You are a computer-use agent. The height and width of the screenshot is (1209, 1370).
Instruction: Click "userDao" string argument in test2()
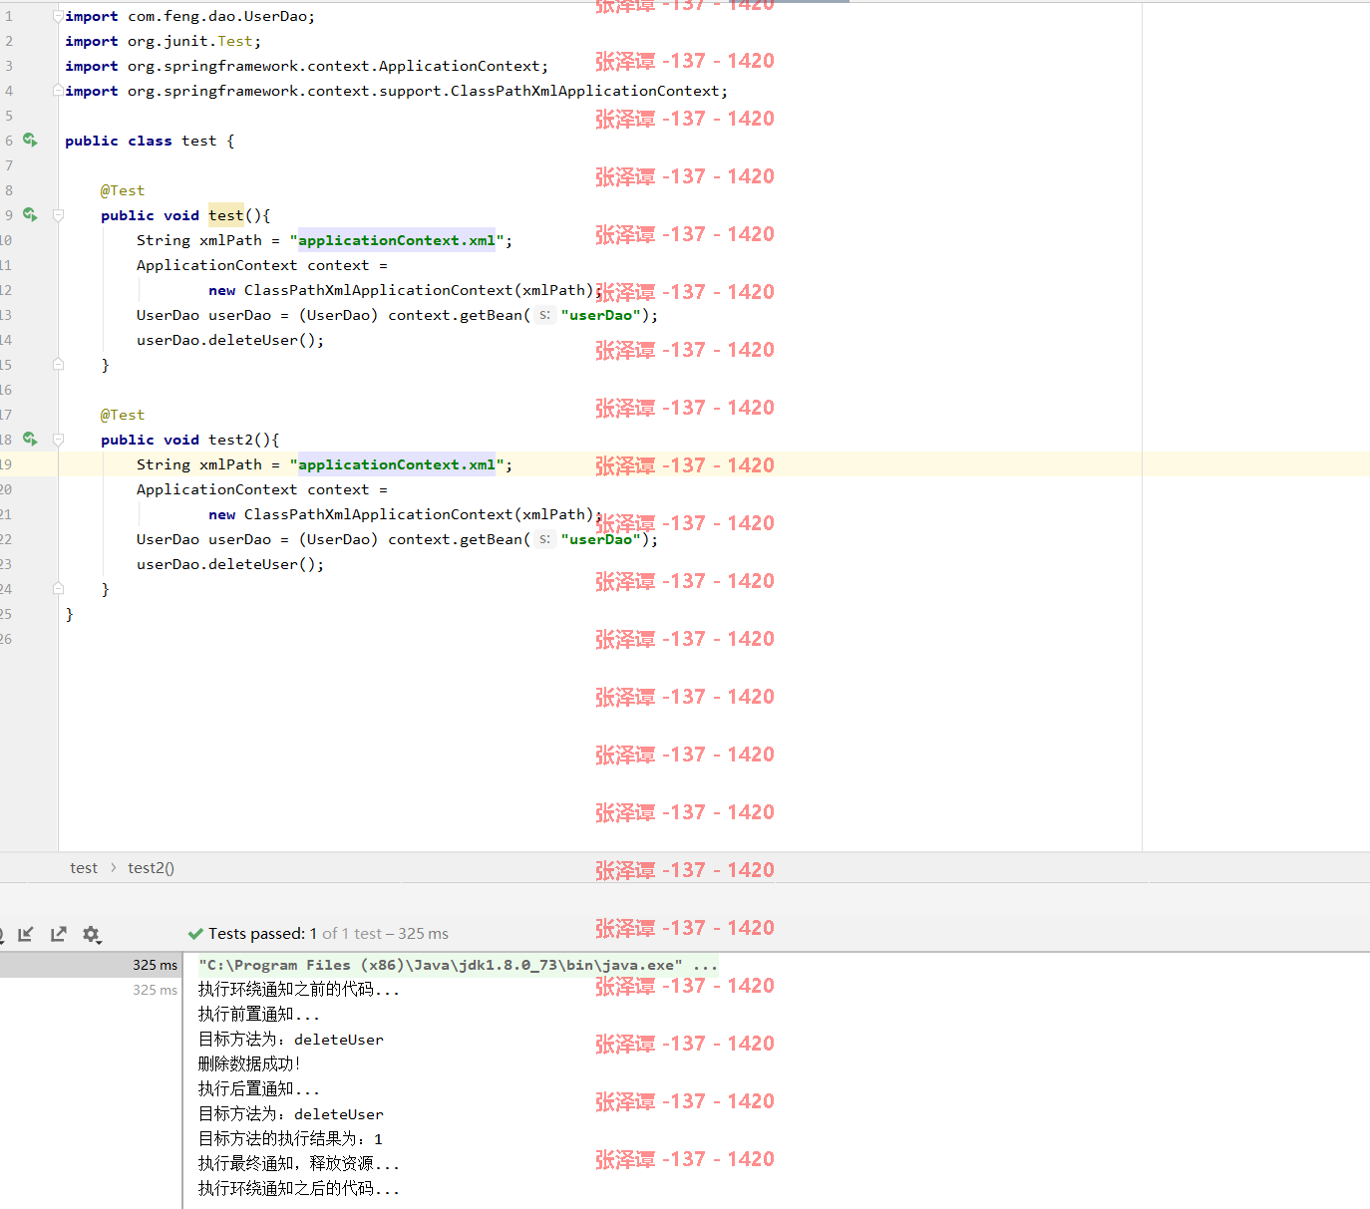(x=600, y=539)
